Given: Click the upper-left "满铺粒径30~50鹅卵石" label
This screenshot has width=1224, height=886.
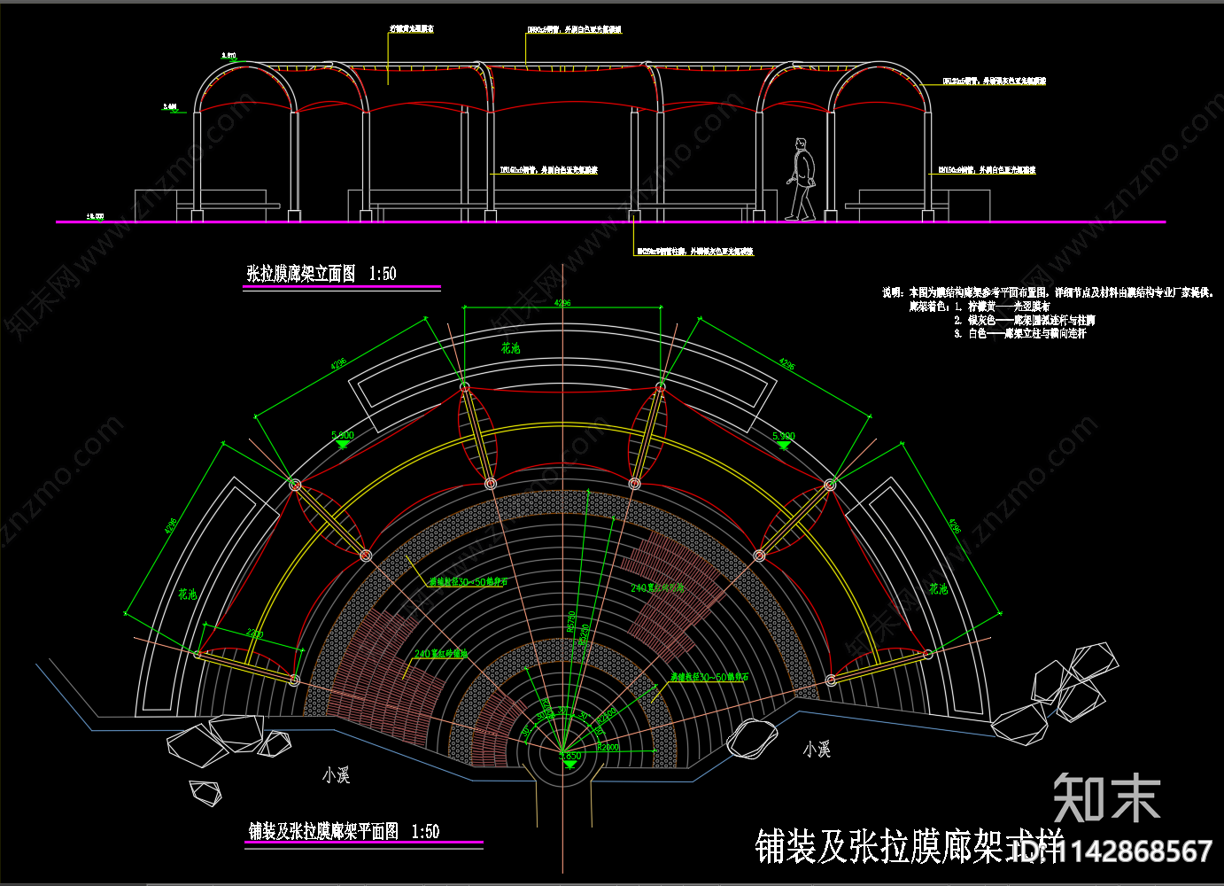Looking at the screenshot, I should [x=468, y=582].
